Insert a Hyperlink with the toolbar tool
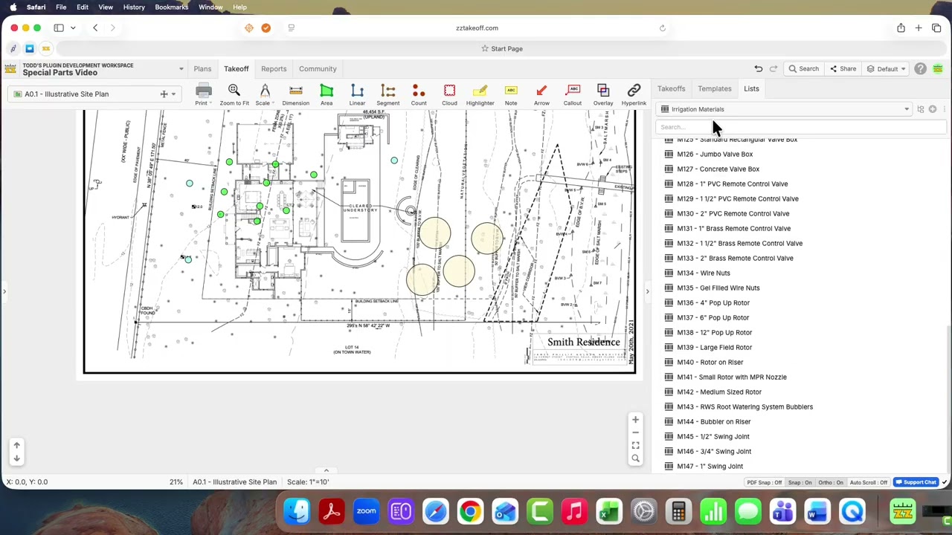Viewport: 952px width, 535px height. [634, 94]
